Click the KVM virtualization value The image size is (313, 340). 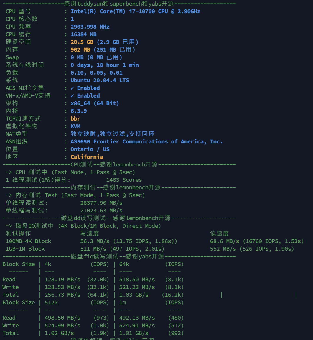75,126
